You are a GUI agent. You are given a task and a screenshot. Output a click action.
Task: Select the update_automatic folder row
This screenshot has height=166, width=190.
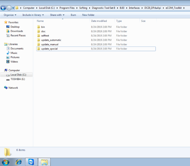coord(96,40)
